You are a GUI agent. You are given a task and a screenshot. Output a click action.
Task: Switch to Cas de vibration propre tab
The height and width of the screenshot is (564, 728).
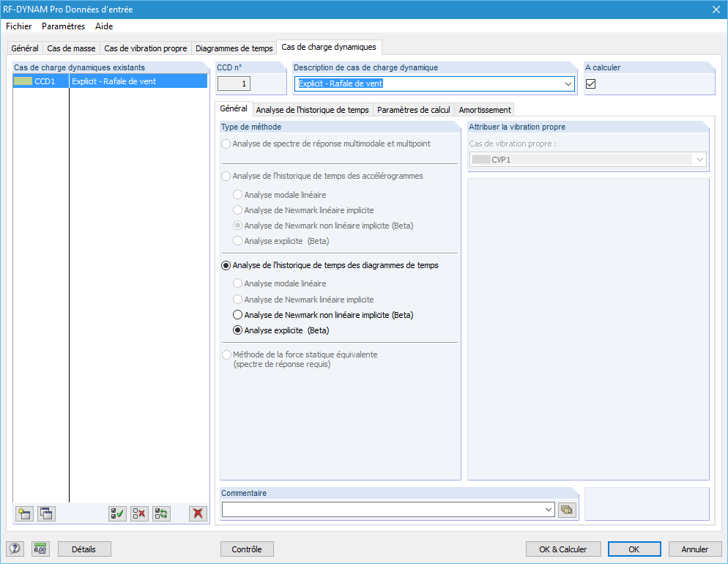click(145, 48)
